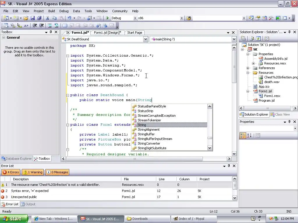Click the Find in Files binoculars icon
Screen dimensions: 298x223
coord(189,18)
